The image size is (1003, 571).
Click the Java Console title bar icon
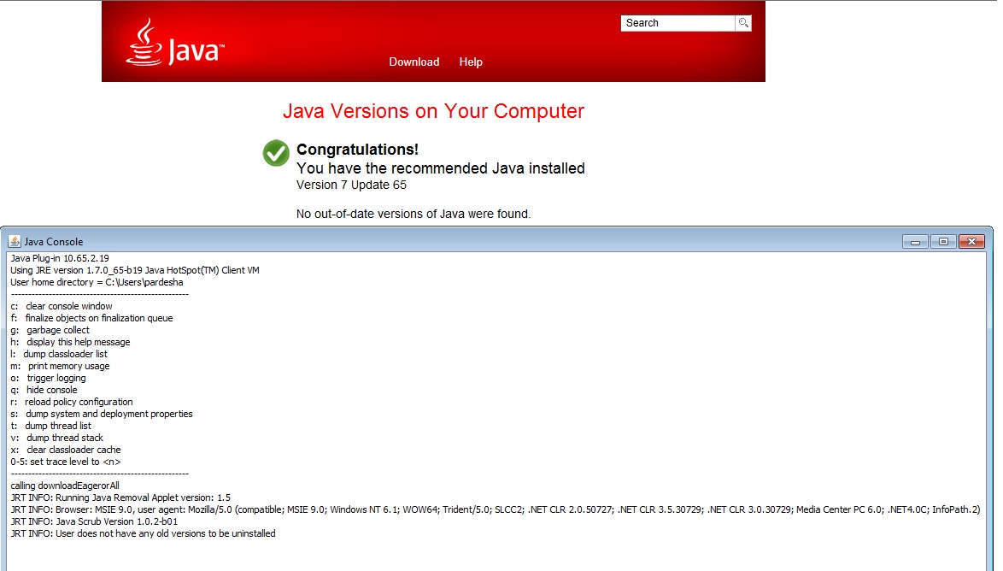click(14, 242)
